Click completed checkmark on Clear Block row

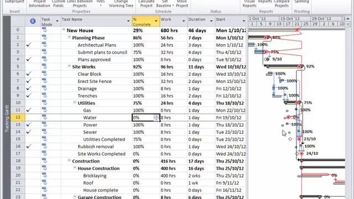28,74
